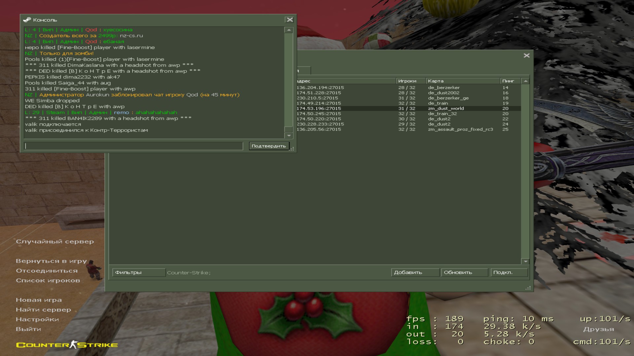
Task: Click the server list scroll up arrow
Action: pos(525,81)
